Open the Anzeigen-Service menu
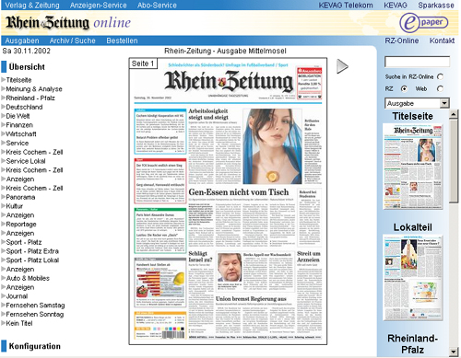 99,6
